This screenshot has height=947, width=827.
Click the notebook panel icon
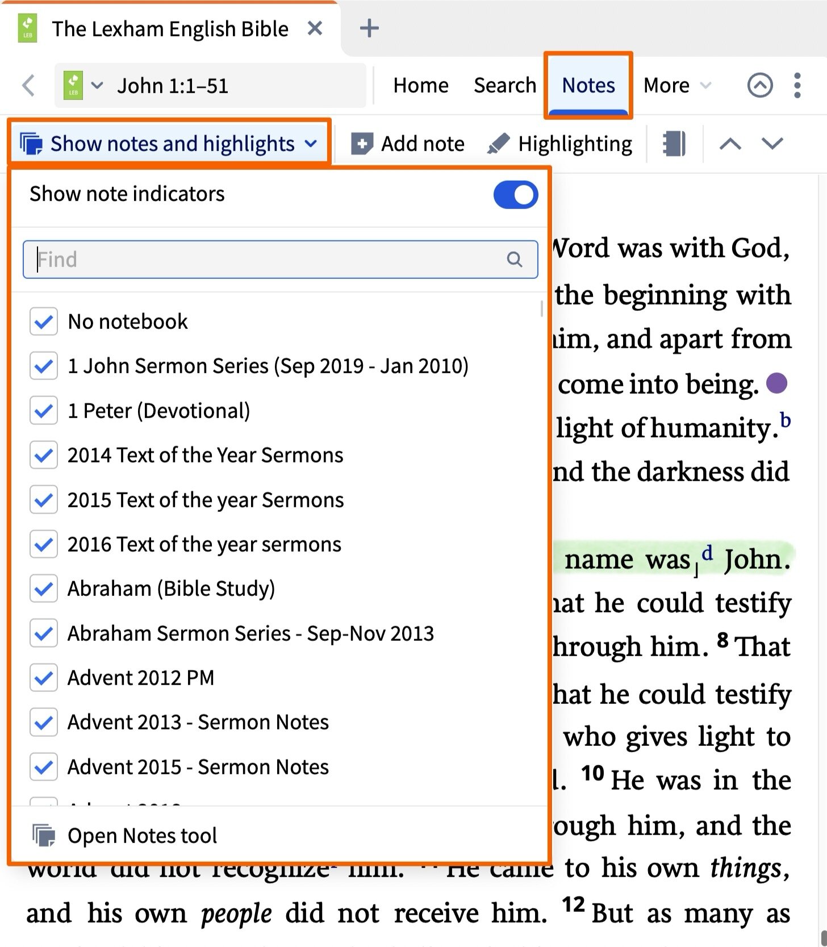coord(674,144)
